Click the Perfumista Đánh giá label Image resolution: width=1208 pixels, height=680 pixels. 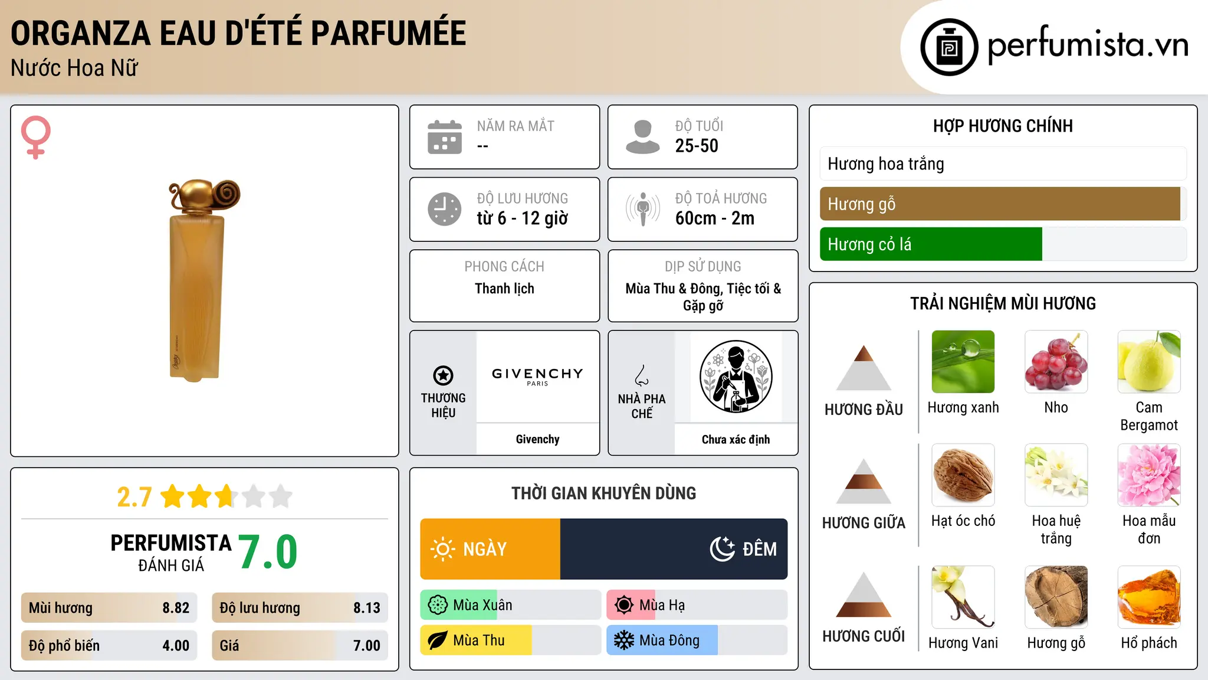pyautogui.click(x=171, y=552)
